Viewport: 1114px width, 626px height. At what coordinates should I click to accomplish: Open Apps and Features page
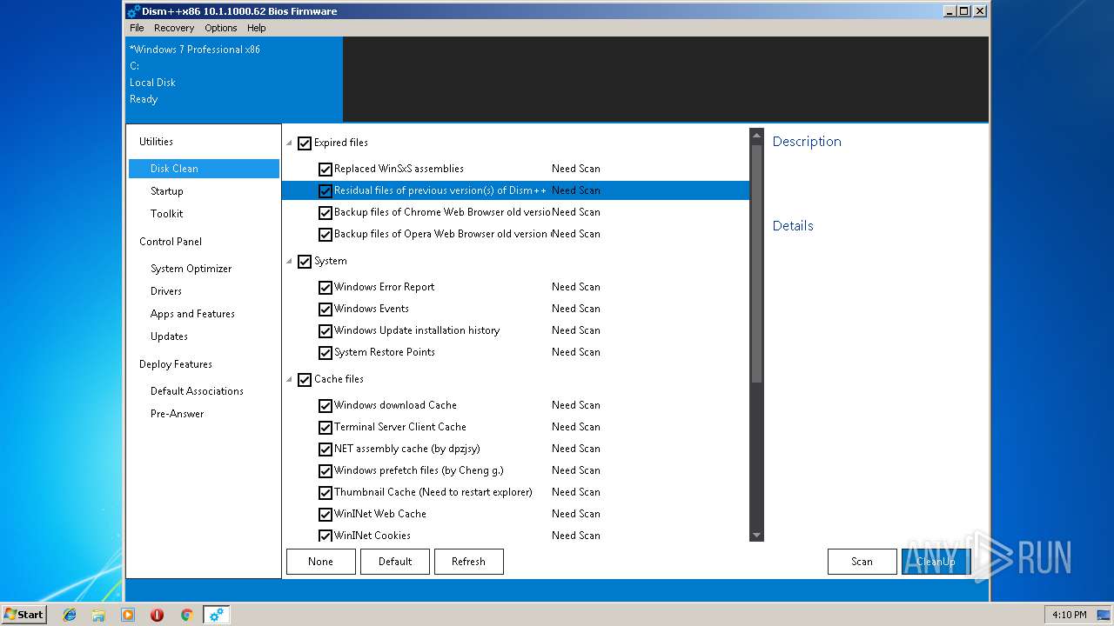click(x=192, y=314)
